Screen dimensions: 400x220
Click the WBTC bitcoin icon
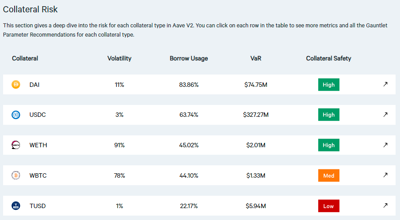tap(16, 175)
